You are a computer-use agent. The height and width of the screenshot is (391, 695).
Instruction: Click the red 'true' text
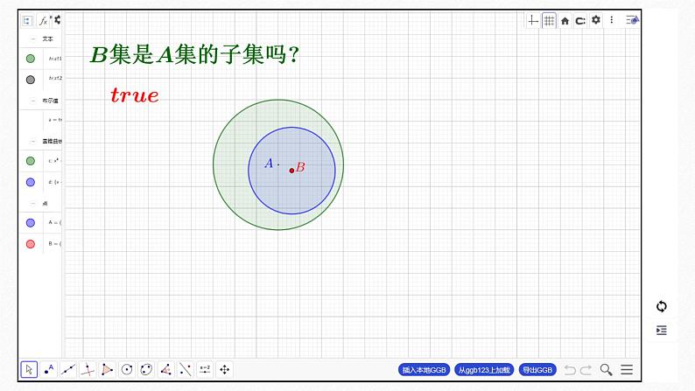click(135, 95)
